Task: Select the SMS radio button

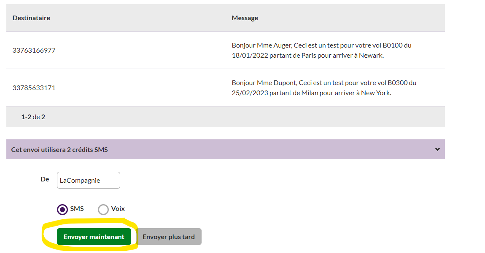Action: (x=62, y=210)
